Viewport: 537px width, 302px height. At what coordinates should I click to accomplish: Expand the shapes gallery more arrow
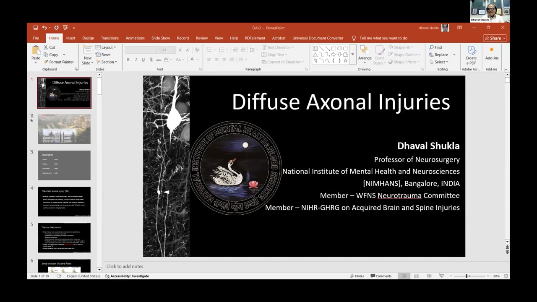352,55
